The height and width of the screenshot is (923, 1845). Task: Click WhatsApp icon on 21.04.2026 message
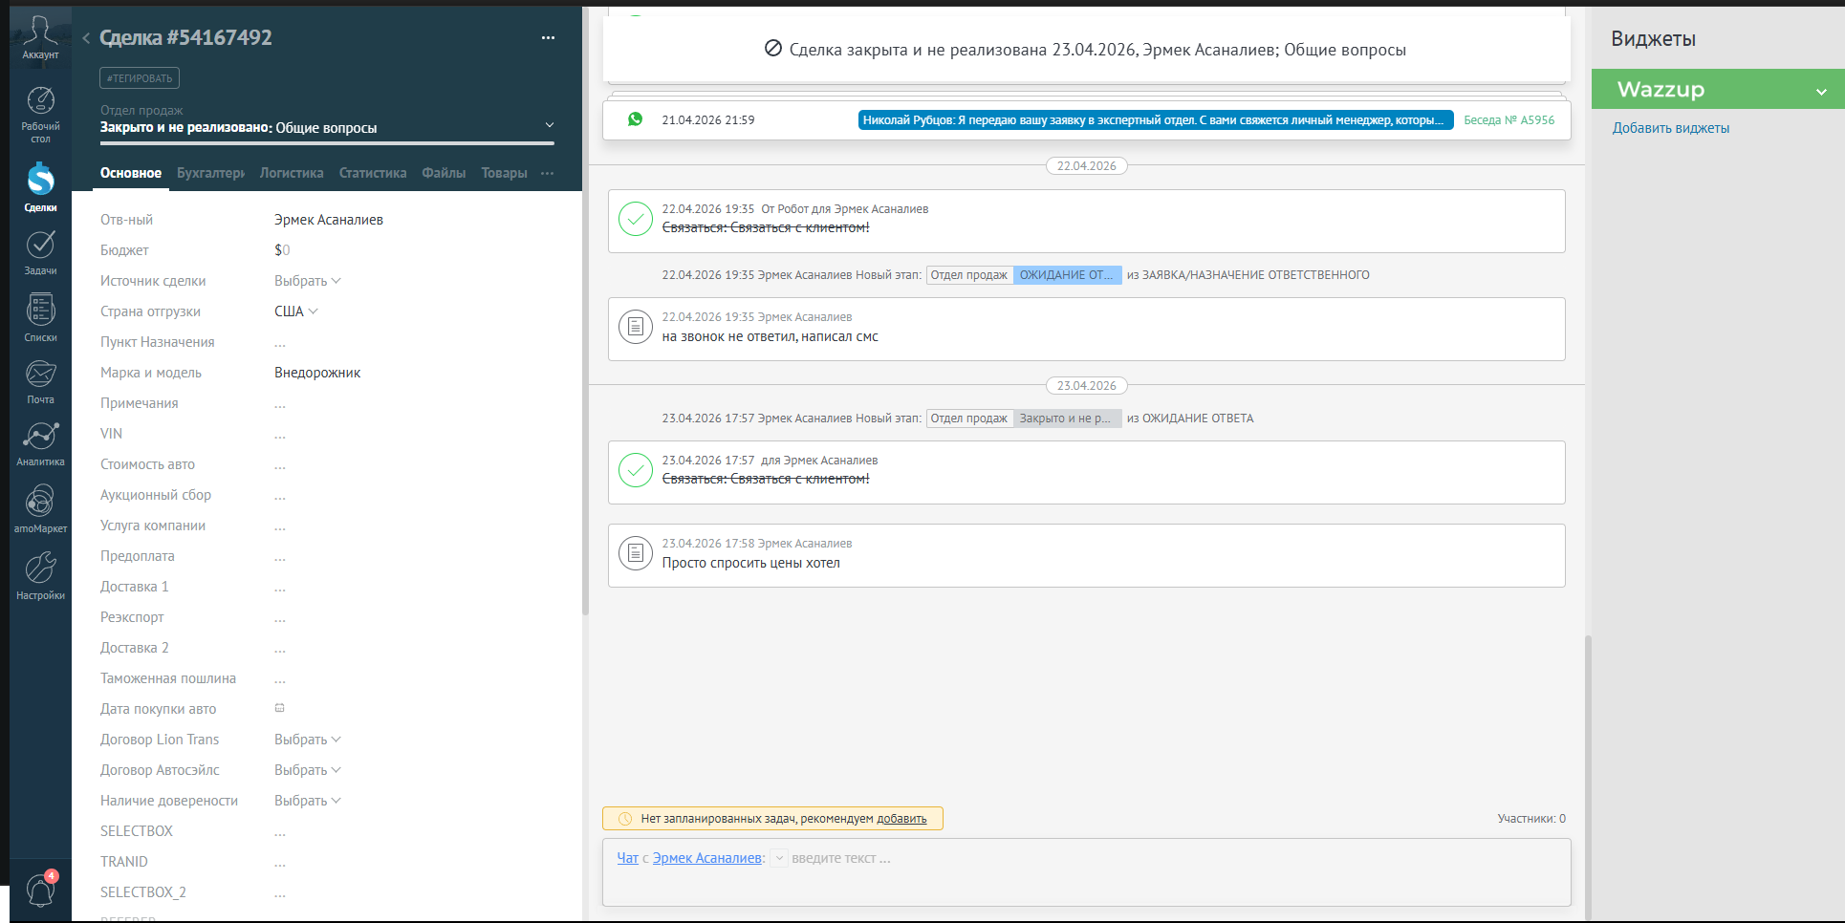[x=636, y=119]
